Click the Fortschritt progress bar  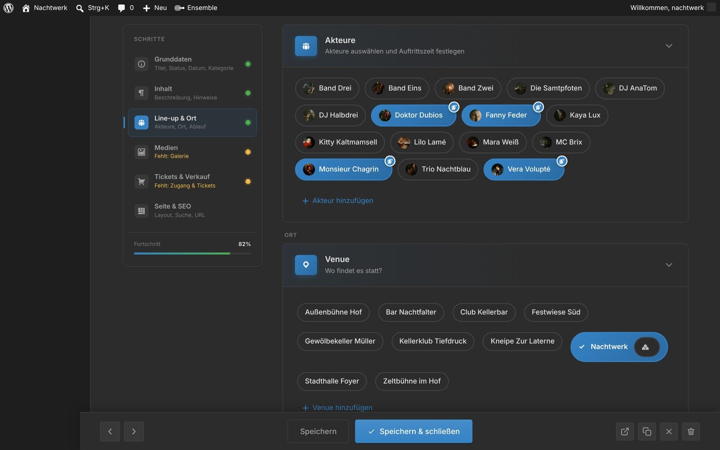tap(192, 254)
